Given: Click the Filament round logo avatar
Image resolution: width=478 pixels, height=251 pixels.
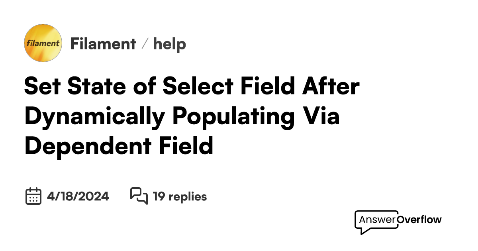Looking at the screenshot, I should [43, 43].
